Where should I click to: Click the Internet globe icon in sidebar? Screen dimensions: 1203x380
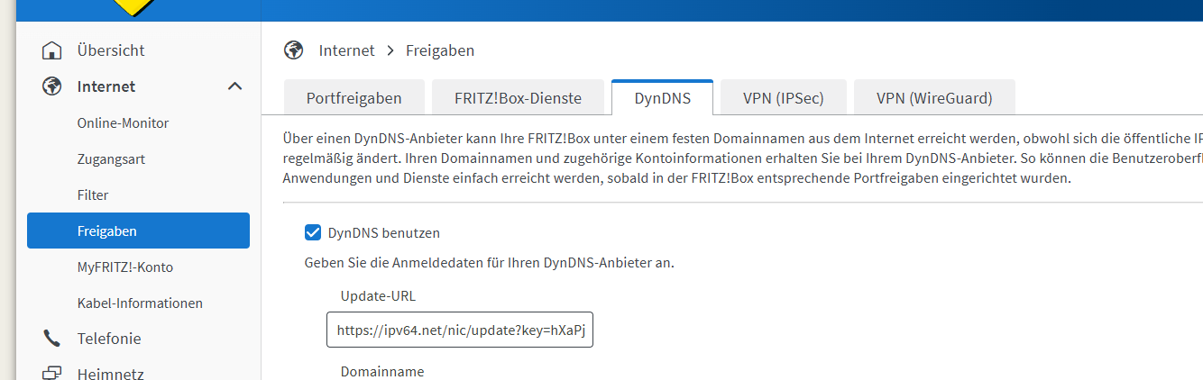52,86
